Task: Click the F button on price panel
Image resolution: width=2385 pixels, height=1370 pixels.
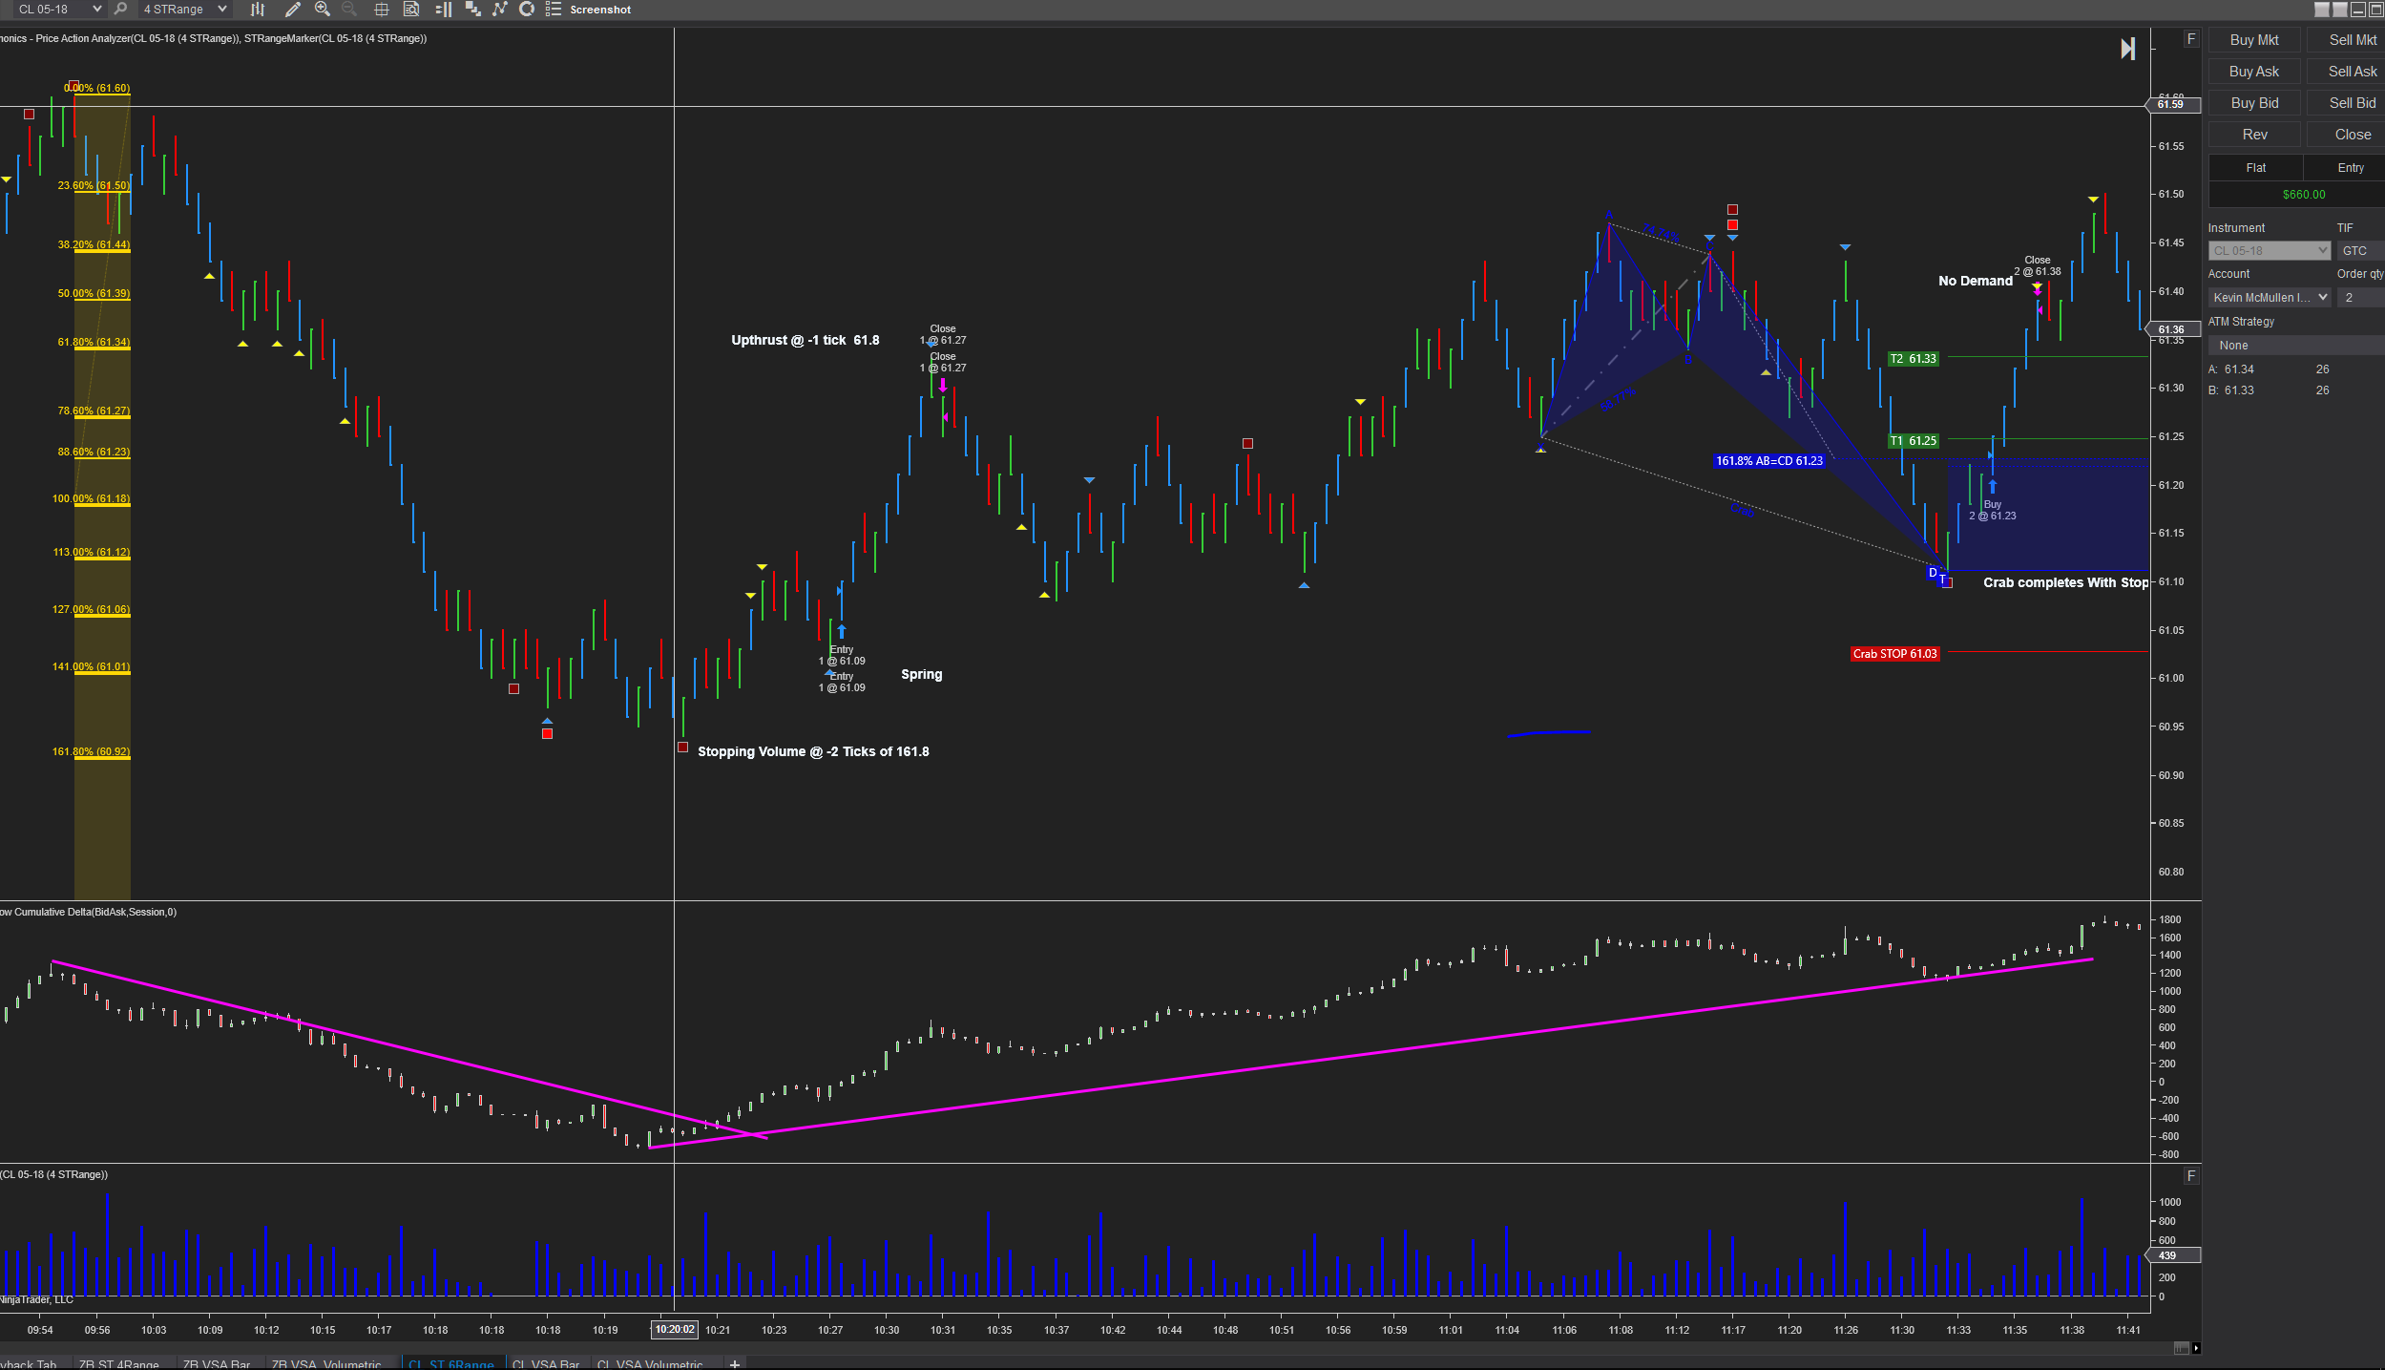Action: 2191,39
